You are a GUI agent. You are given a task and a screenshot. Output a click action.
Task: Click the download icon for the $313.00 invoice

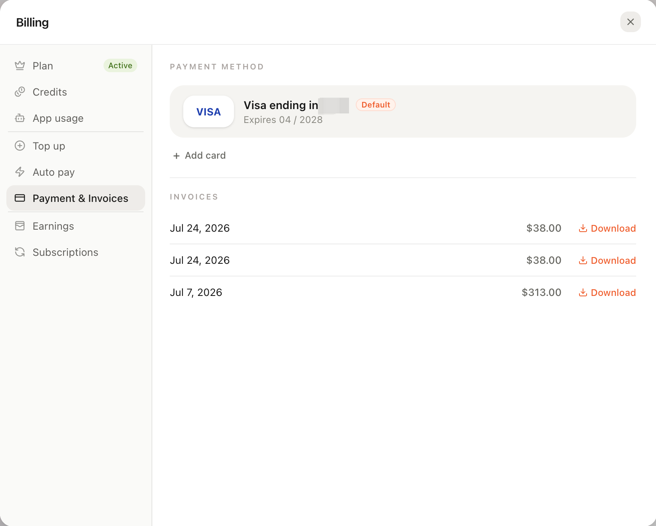click(583, 292)
